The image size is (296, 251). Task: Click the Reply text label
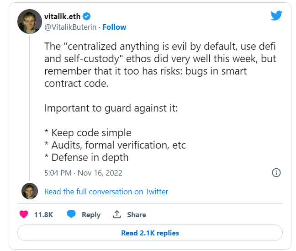[91, 214]
